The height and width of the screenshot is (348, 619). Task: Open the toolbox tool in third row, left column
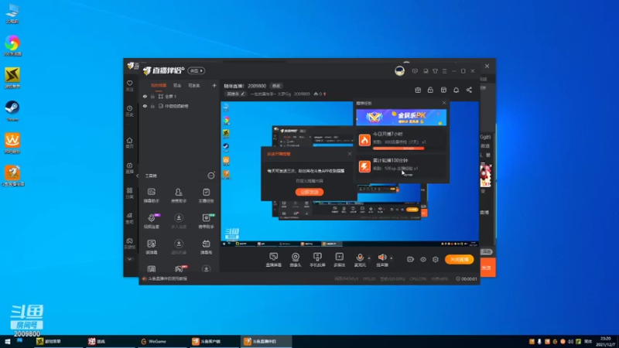click(151, 247)
